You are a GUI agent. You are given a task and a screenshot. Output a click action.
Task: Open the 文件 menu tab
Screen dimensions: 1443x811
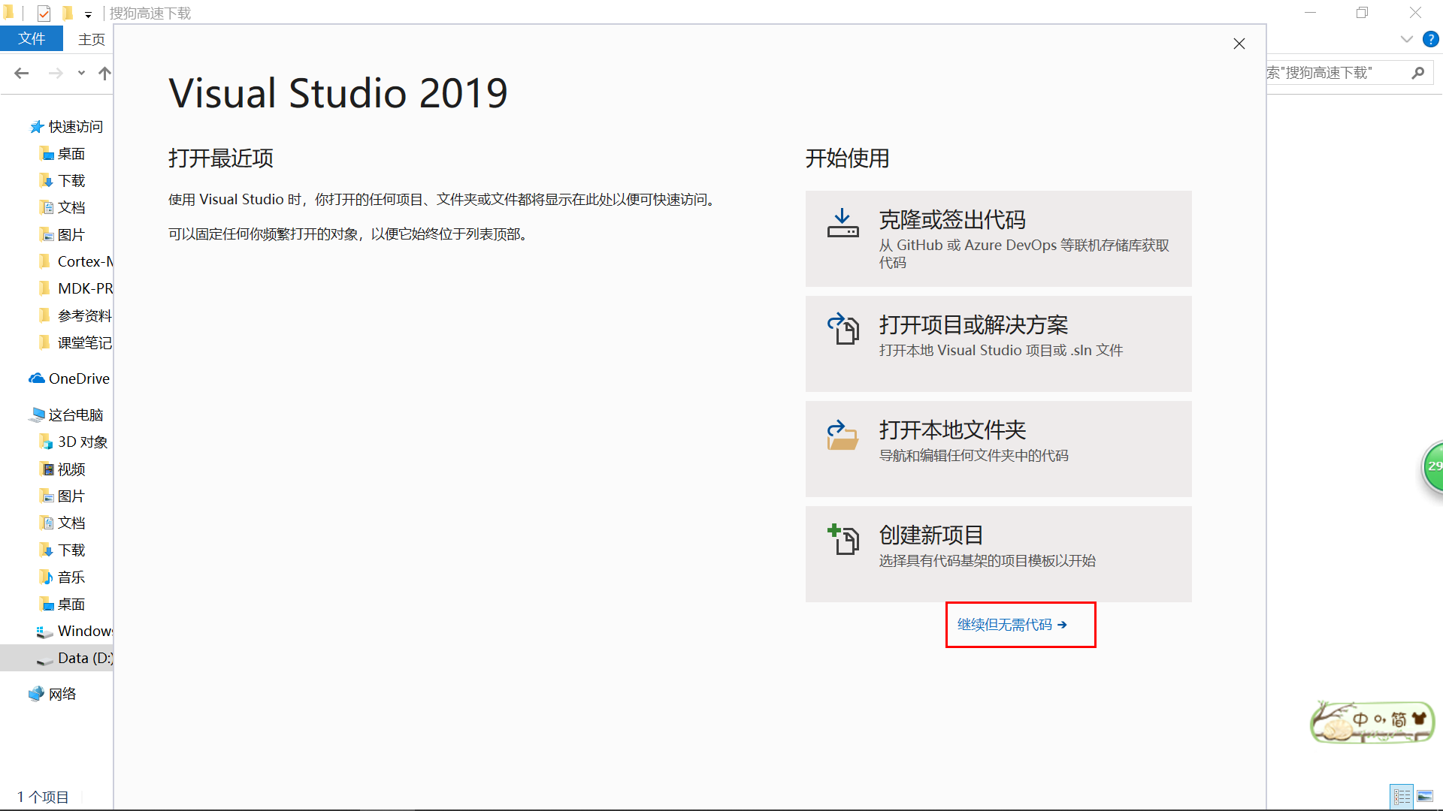32,39
